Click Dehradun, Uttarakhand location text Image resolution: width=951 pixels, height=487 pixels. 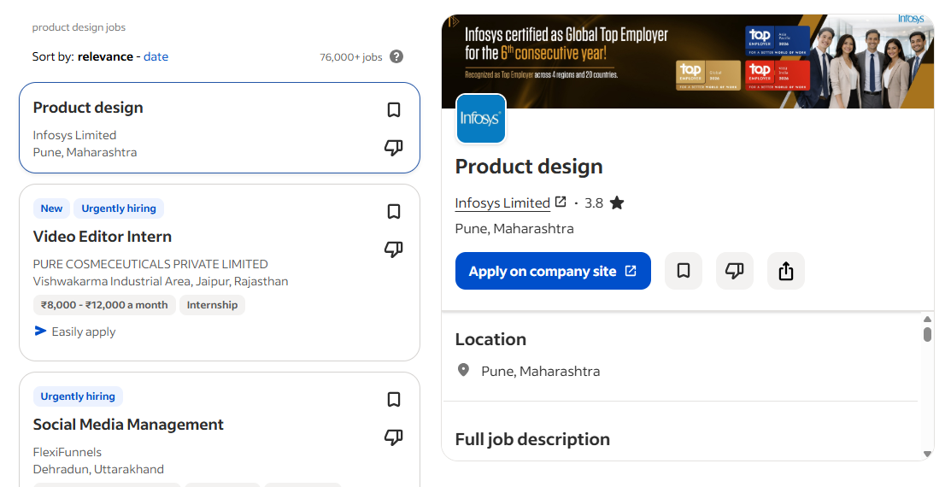click(98, 469)
